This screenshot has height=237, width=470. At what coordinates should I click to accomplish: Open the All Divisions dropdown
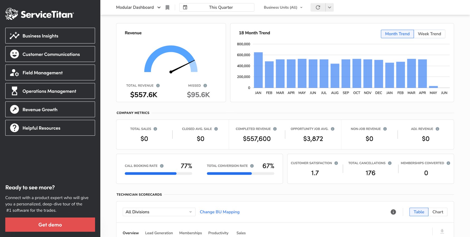(x=159, y=212)
